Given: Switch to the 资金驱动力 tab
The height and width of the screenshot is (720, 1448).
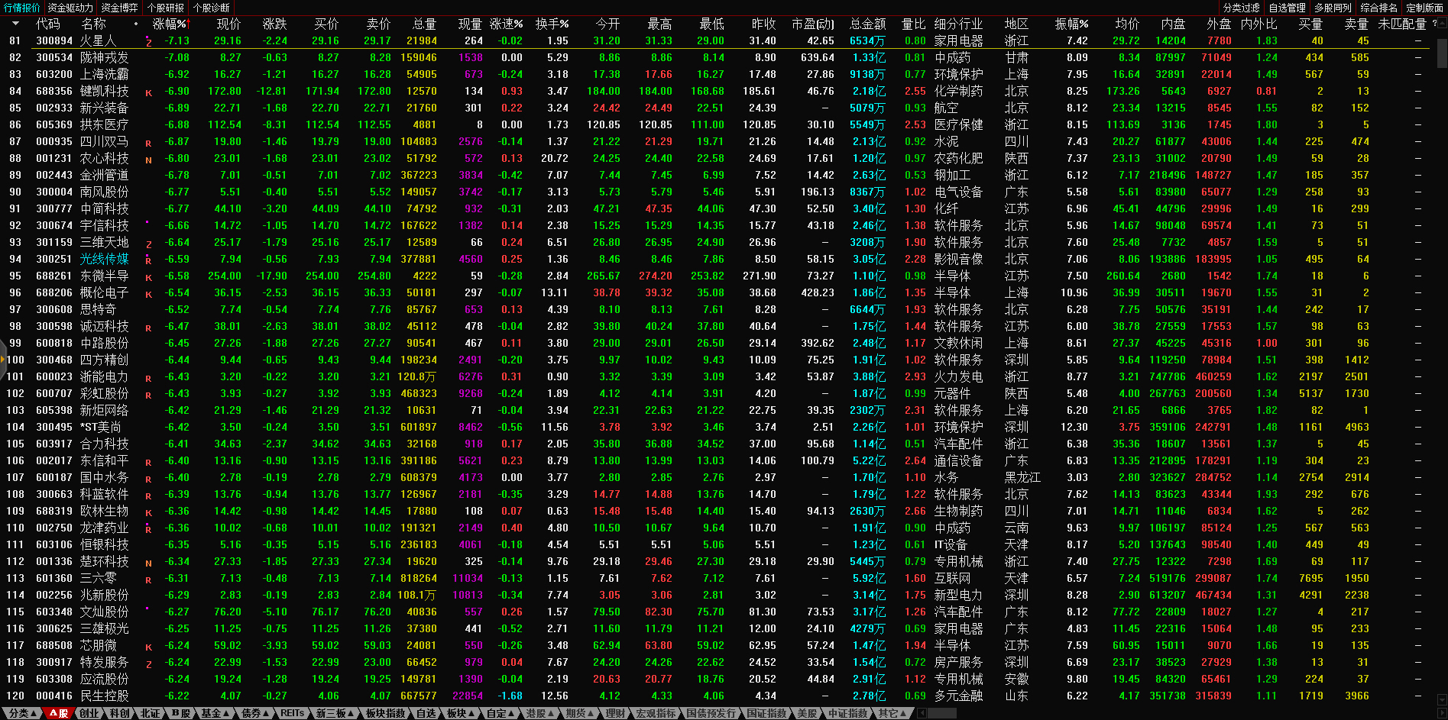Looking at the screenshot, I should point(70,8).
